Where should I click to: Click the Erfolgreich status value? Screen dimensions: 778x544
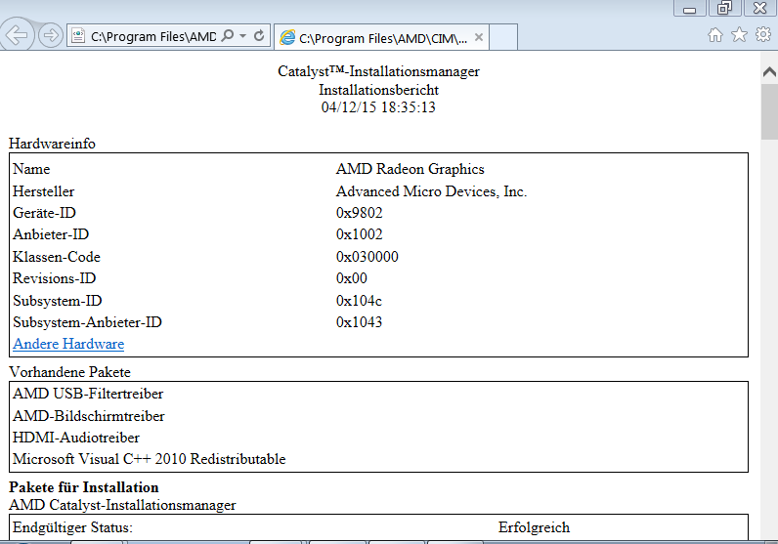tap(534, 527)
